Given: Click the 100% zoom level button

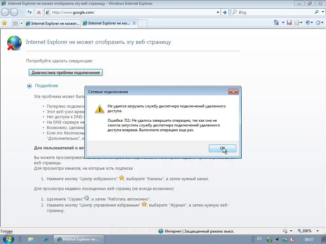Looking at the screenshot, I should click(305, 231).
